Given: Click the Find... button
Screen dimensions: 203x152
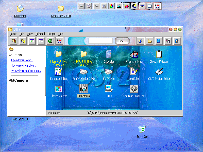Looking at the screenshot, I should [122, 41].
